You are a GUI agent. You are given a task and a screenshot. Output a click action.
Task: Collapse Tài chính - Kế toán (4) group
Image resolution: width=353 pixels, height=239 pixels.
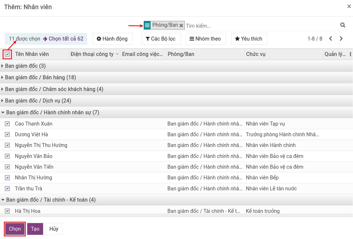tap(176, 200)
